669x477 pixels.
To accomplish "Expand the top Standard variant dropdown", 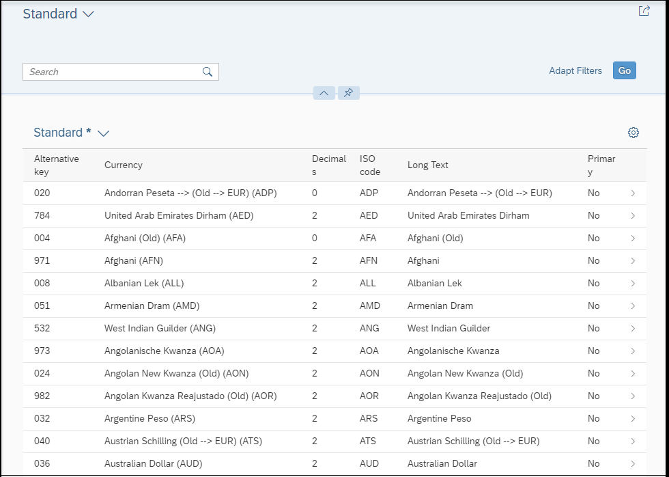I will 88,14.
